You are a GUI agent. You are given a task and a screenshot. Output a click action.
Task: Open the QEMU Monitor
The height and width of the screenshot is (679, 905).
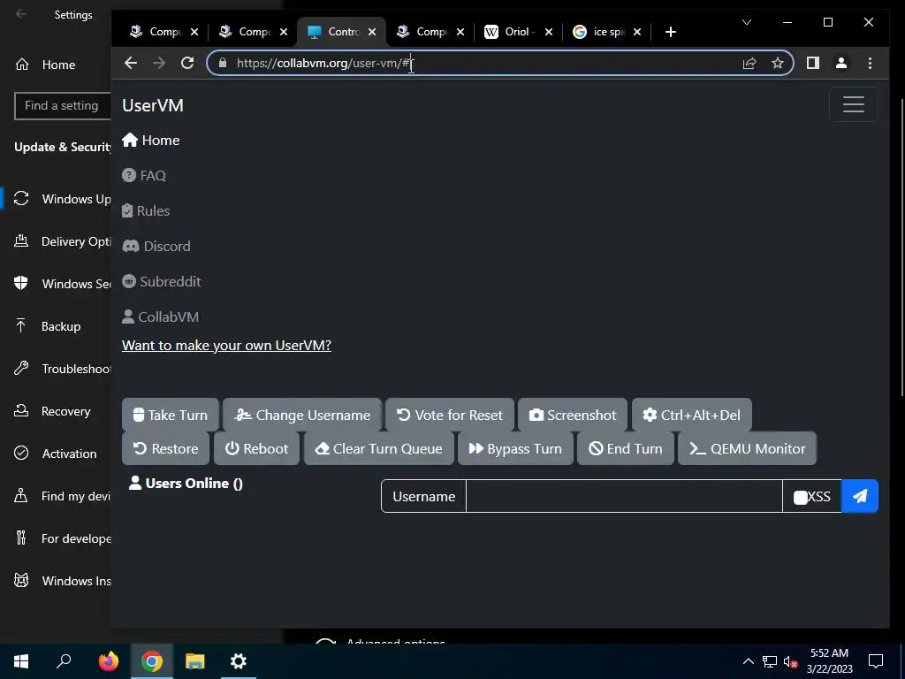pos(748,448)
